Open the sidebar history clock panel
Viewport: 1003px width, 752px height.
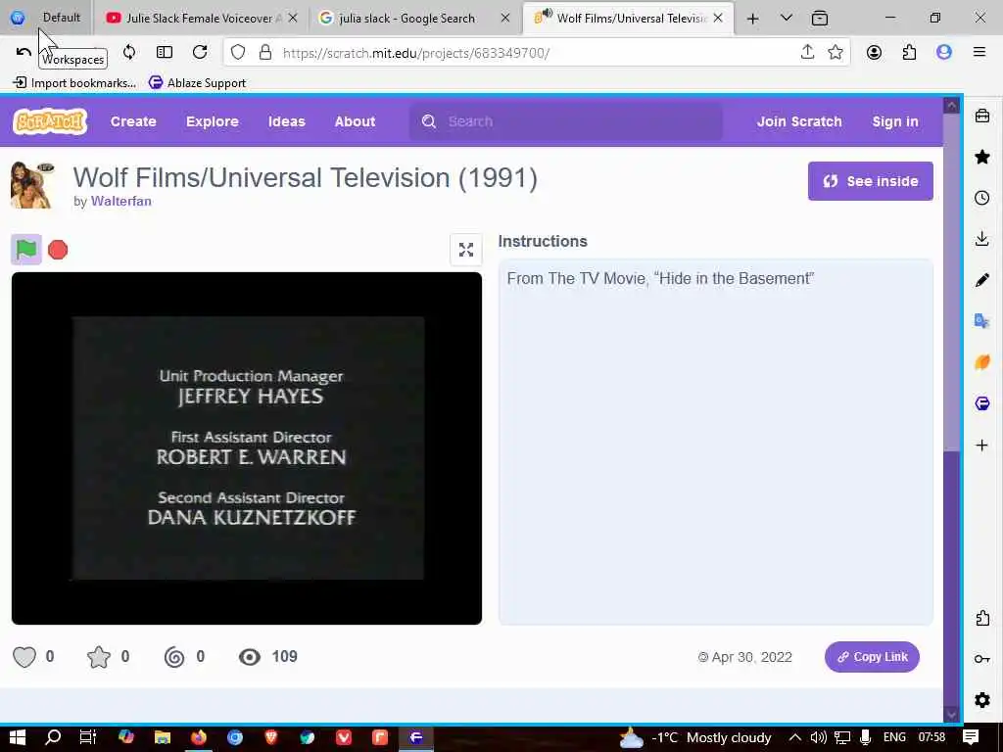[982, 198]
